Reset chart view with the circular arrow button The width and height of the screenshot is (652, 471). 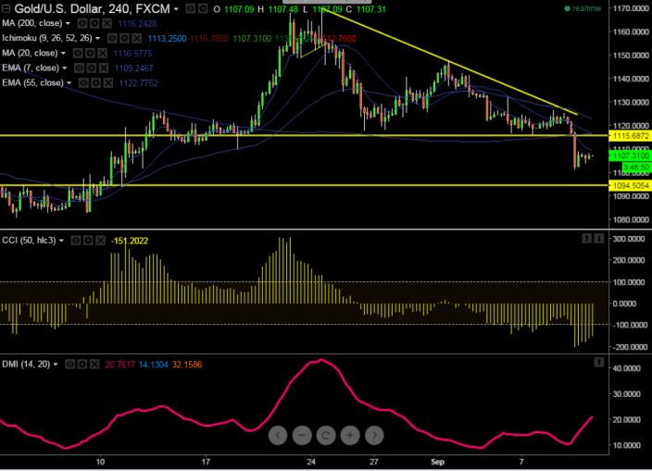coord(326,435)
